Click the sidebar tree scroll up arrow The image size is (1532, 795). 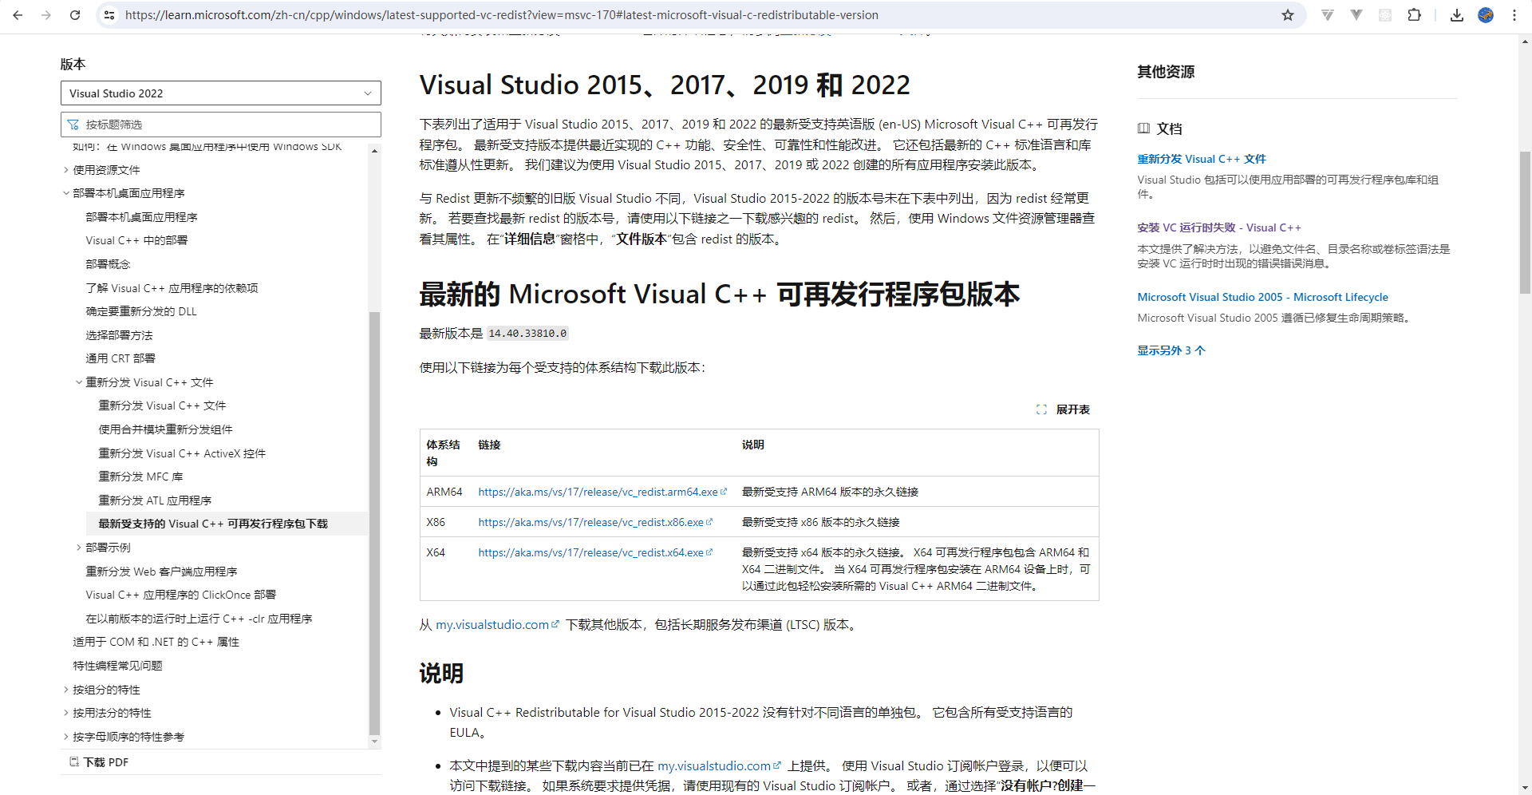[x=374, y=149]
